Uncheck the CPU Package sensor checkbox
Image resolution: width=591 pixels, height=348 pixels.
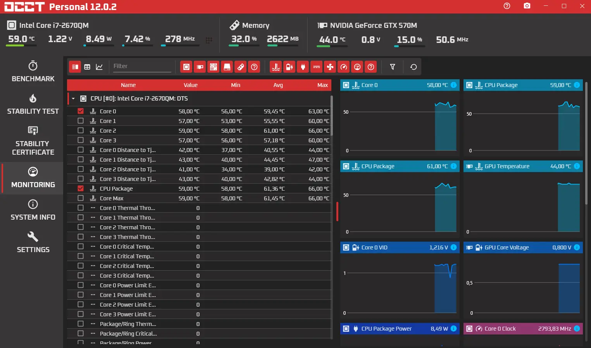pyautogui.click(x=81, y=188)
